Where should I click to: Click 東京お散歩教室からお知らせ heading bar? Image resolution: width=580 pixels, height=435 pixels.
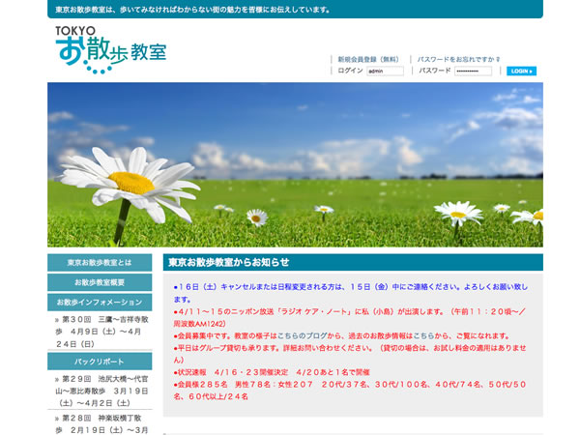click(x=352, y=262)
